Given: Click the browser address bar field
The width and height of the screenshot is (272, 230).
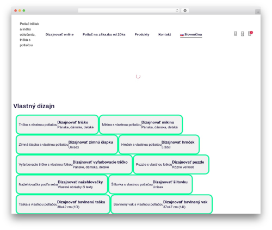Looking at the screenshot, I should 129,11.
